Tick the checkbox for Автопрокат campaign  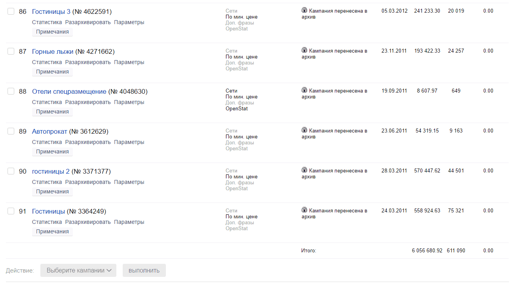pyautogui.click(x=11, y=131)
